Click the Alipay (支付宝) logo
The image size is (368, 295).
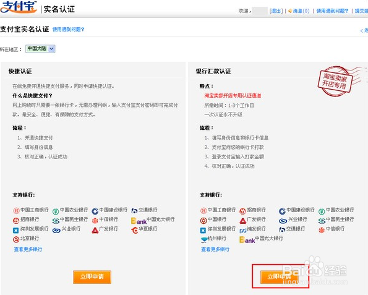[19, 7]
